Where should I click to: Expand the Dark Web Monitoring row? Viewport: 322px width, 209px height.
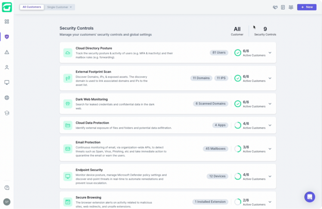pyautogui.click(x=270, y=104)
